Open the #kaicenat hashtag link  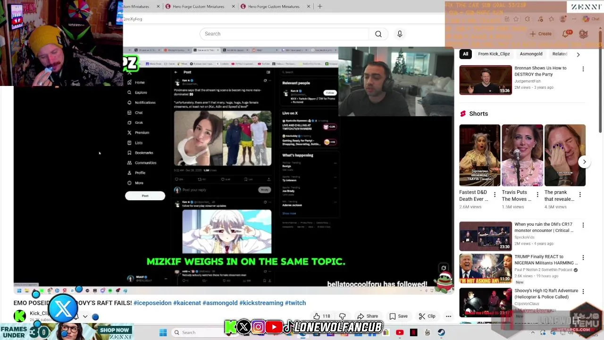(187, 303)
